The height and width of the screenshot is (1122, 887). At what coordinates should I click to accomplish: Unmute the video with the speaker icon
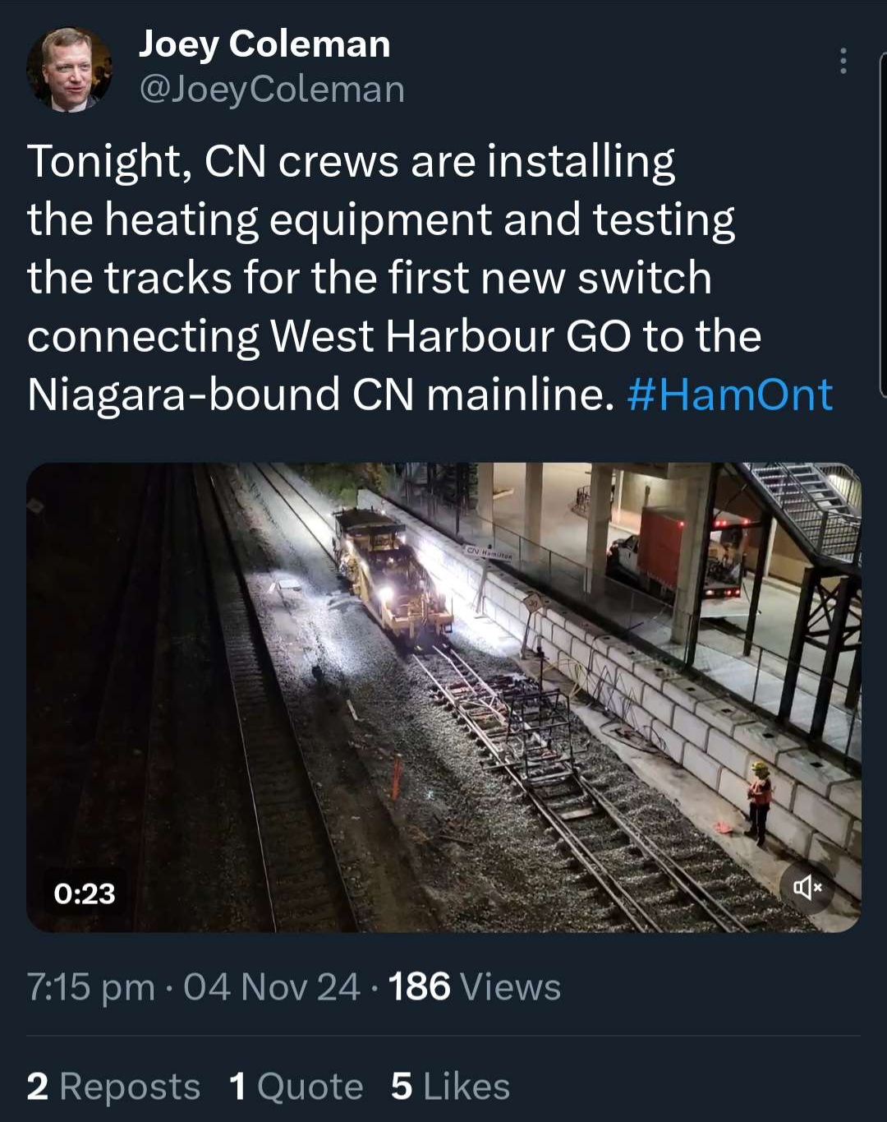click(x=807, y=887)
